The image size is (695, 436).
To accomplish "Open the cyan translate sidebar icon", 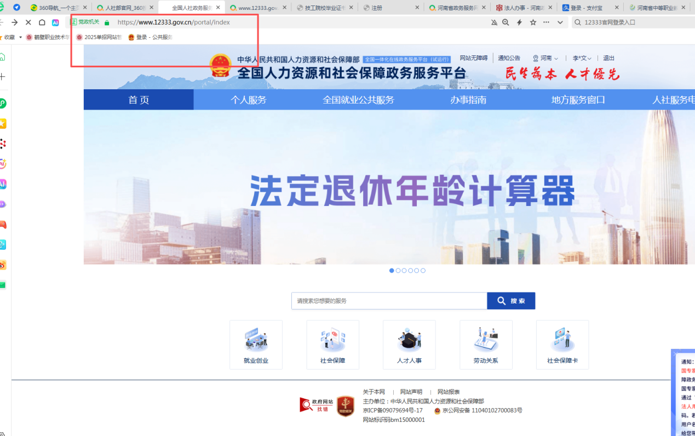I will point(3,245).
